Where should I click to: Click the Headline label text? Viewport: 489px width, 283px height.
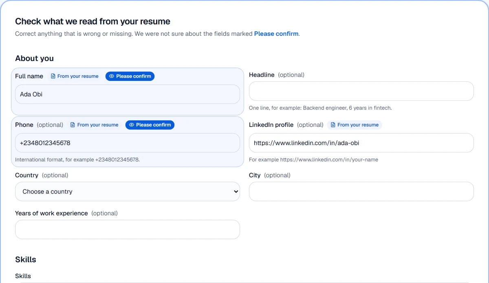[262, 75]
